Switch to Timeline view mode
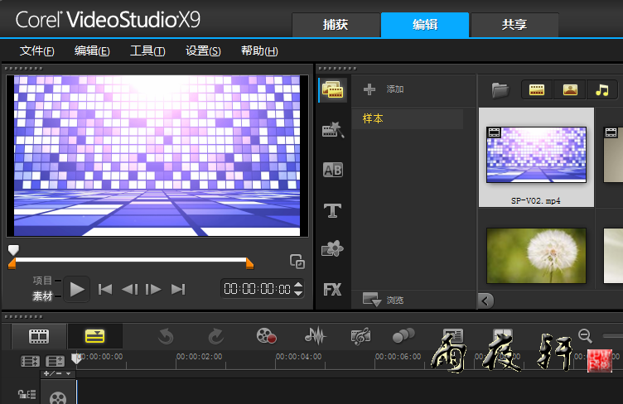The width and height of the screenshot is (623, 404). 95,335
